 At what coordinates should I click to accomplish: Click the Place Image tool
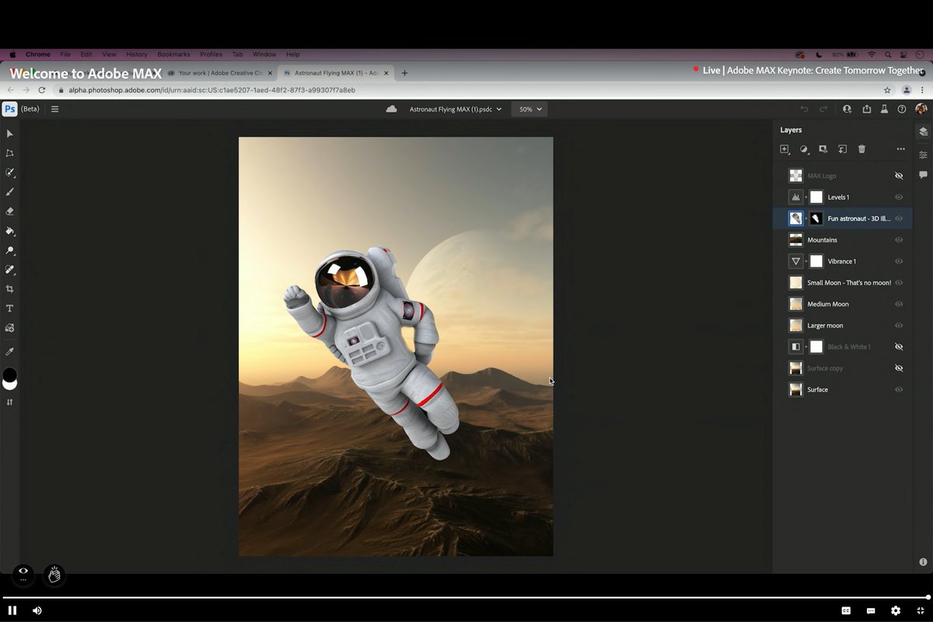coord(10,328)
